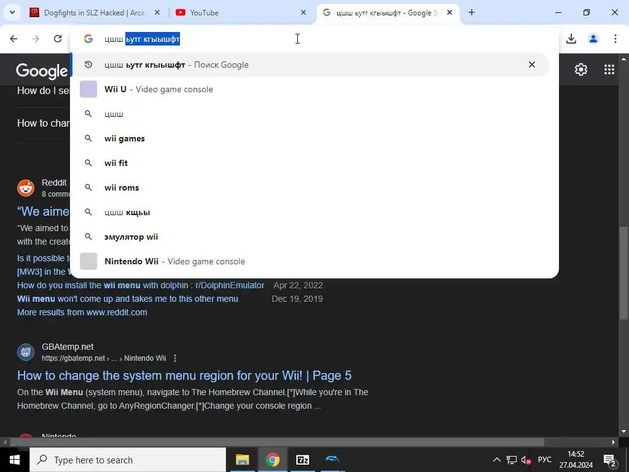The image size is (629, 472).
Task: Switch the РУС keyboard language indicator
Action: click(544, 460)
